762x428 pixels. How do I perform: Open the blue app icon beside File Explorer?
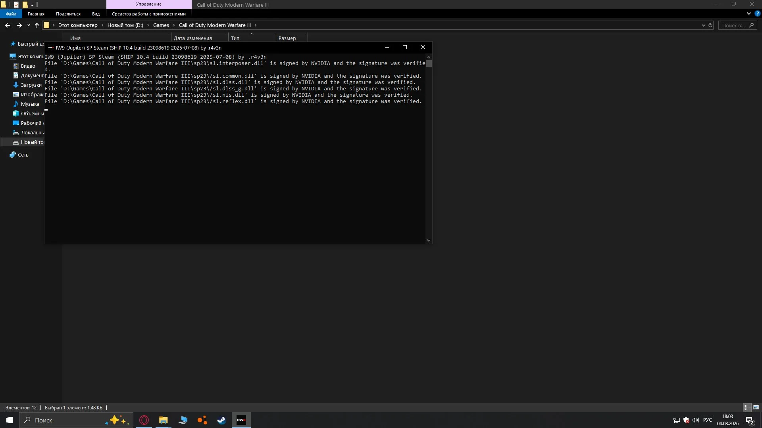click(x=183, y=420)
